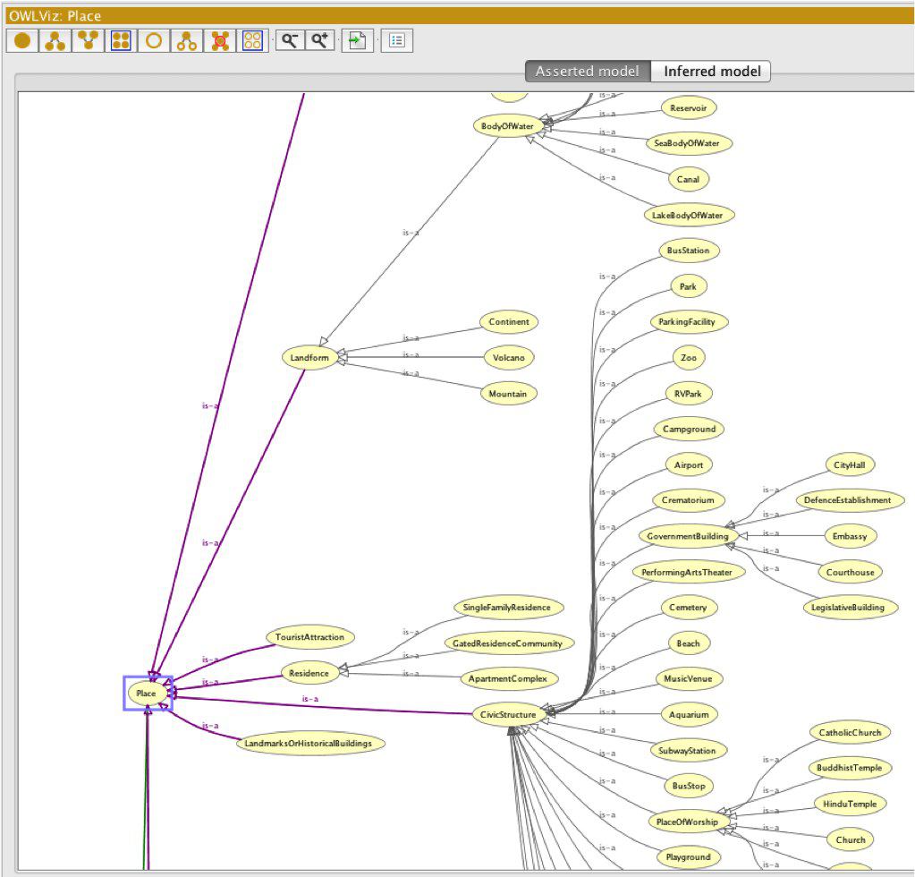Select the CityHall node
This screenshot has height=877, width=915.
tap(850, 465)
